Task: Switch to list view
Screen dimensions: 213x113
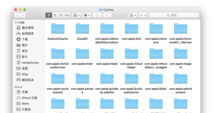Action: pos(55,15)
